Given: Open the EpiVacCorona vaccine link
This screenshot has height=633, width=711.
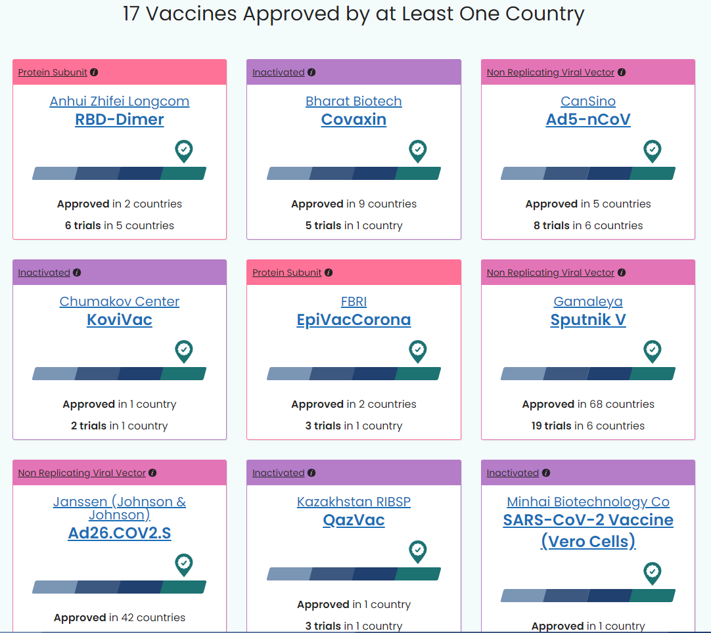Looking at the screenshot, I should pos(354,320).
